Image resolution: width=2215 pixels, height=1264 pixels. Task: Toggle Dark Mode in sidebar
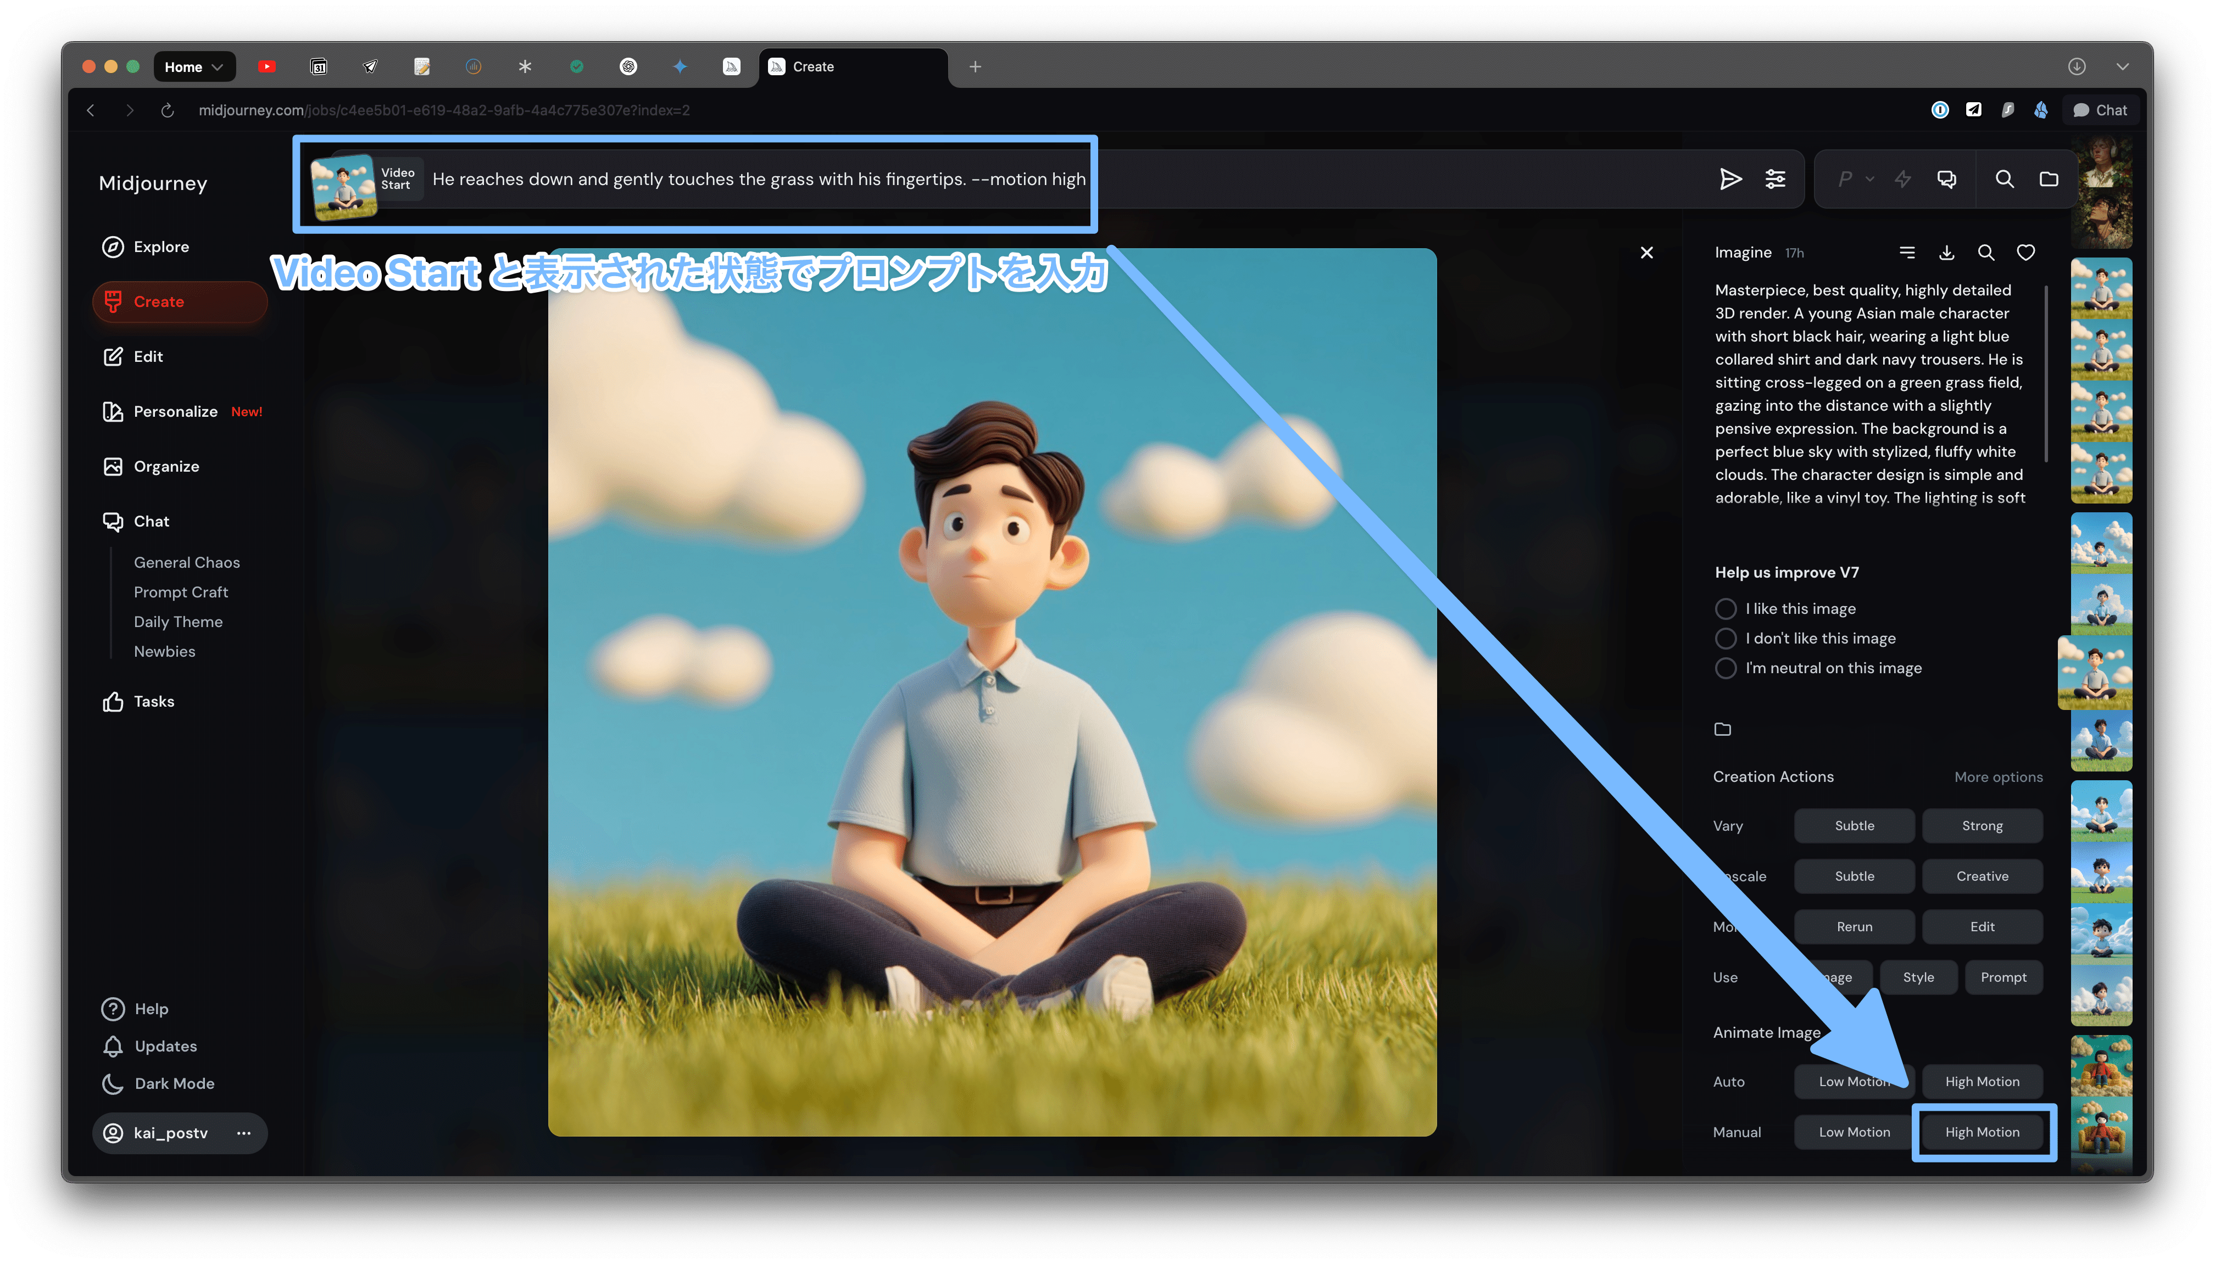[x=174, y=1083]
